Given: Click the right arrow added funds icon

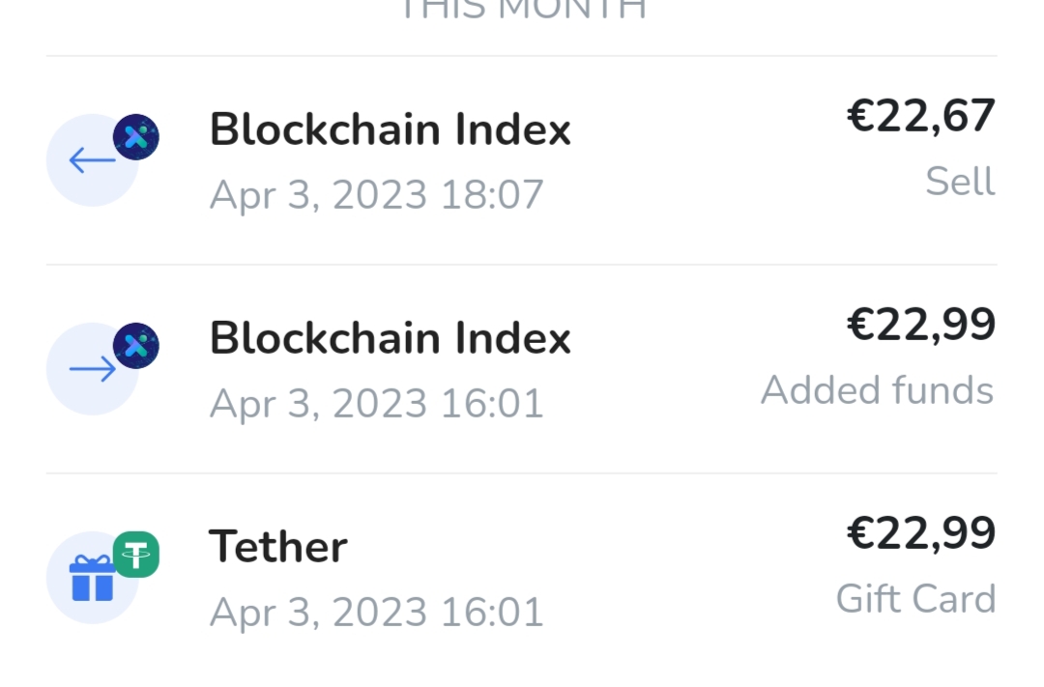Looking at the screenshot, I should click(92, 369).
